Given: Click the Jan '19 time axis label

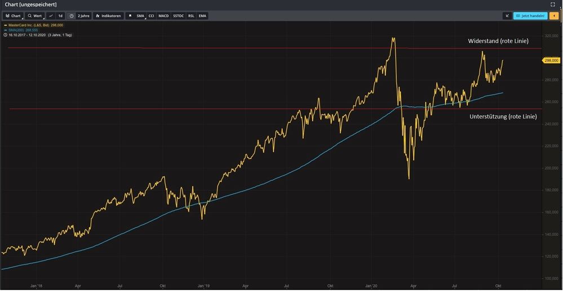Looking at the screenshot, I should (203, 286).
